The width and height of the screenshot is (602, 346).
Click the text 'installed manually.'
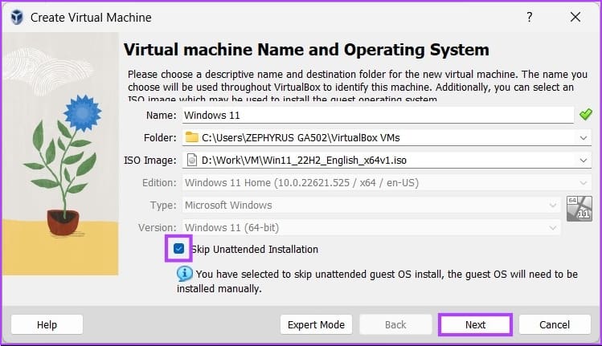click(x=219, y=288)
